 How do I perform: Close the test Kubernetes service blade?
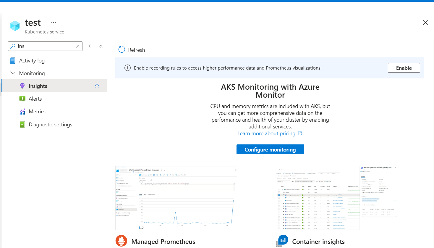coord(425,22)
